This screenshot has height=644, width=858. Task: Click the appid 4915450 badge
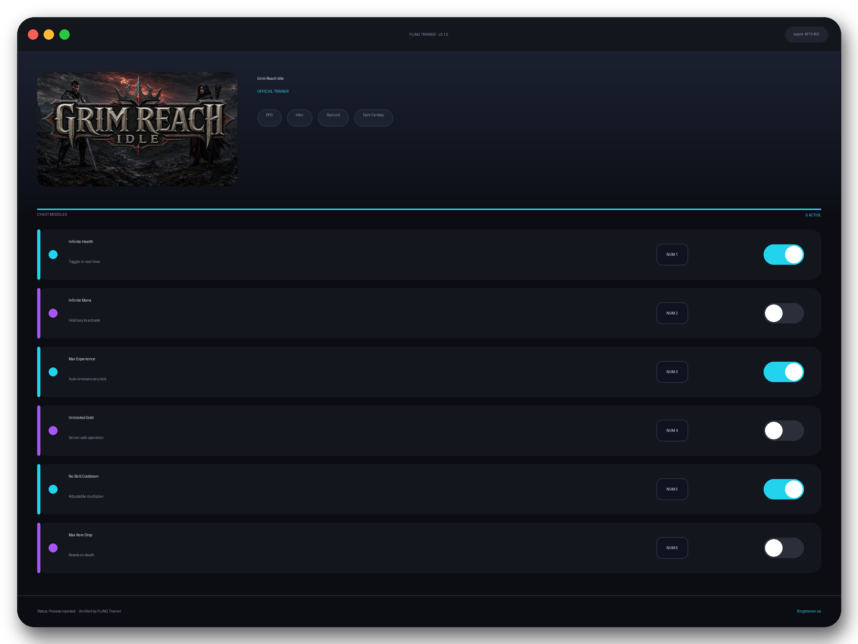click(x=807, y=34)
